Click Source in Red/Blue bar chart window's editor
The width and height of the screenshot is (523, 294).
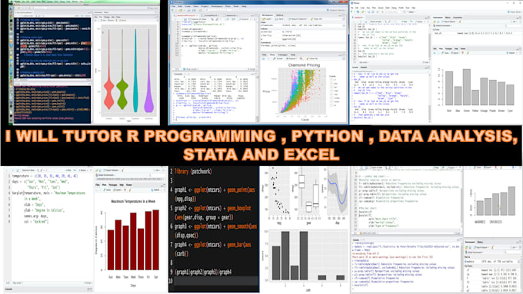420,21
